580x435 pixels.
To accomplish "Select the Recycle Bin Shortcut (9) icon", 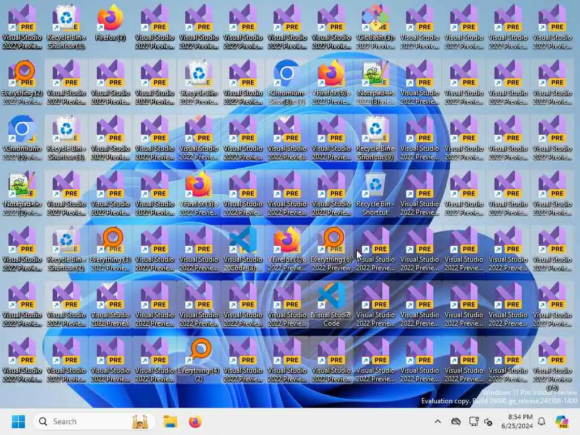I will coord(376,138).
